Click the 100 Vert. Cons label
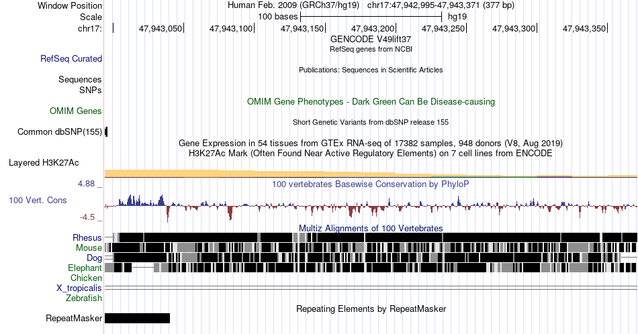The width and height of the screenshot is (638, 334). pyautogui.click(x=38, y=200)
